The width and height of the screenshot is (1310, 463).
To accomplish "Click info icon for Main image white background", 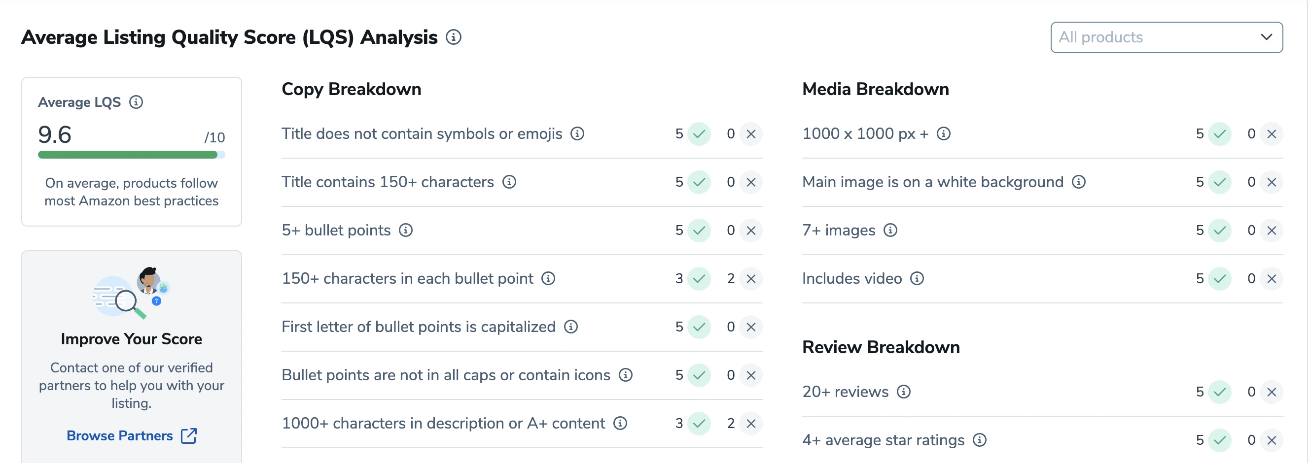I will click(1078, 182).
